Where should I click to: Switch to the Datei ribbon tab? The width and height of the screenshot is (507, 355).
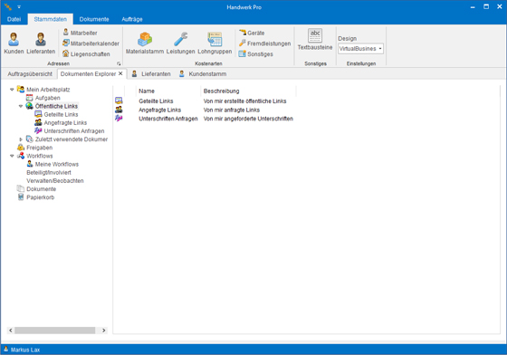click(x=14, y=19)
